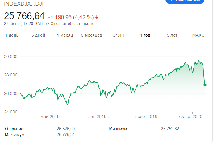Click the "30 000" y-axis label
This screenshot has width=213, height=144.
[x=11, y=56]
